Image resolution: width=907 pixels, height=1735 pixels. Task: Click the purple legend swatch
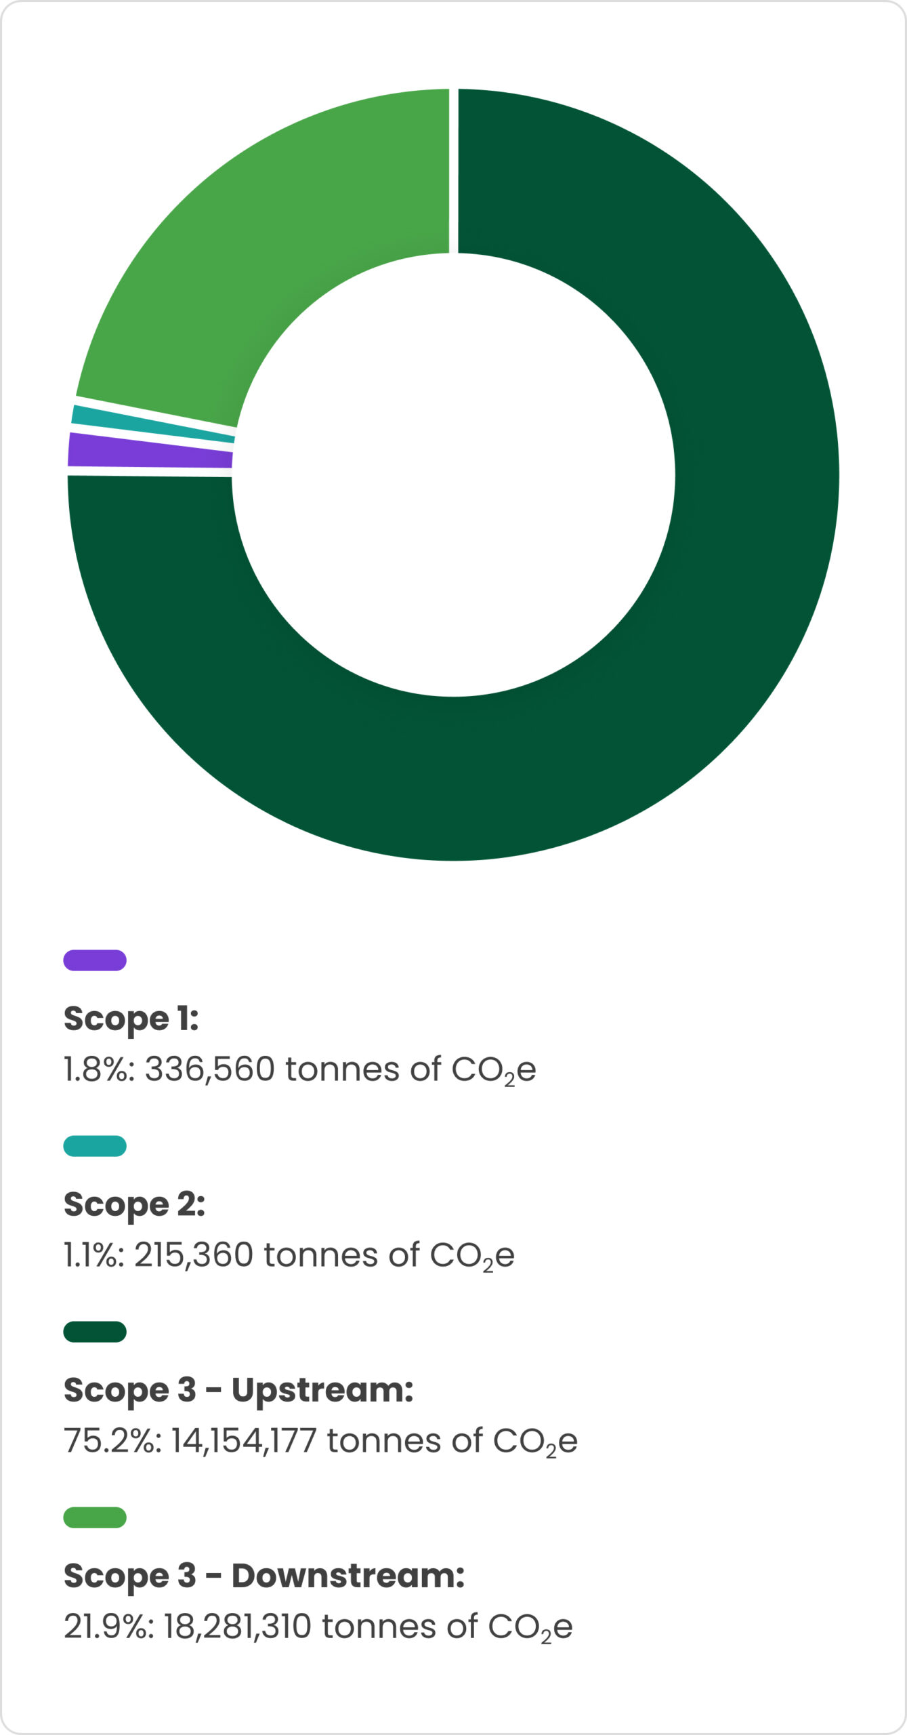click(95, 960)
